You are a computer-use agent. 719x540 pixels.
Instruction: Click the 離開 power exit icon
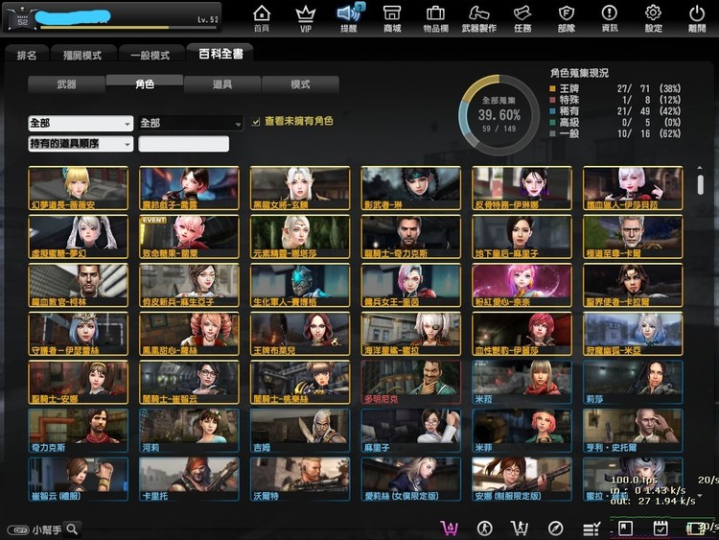[x=697, y=18]
